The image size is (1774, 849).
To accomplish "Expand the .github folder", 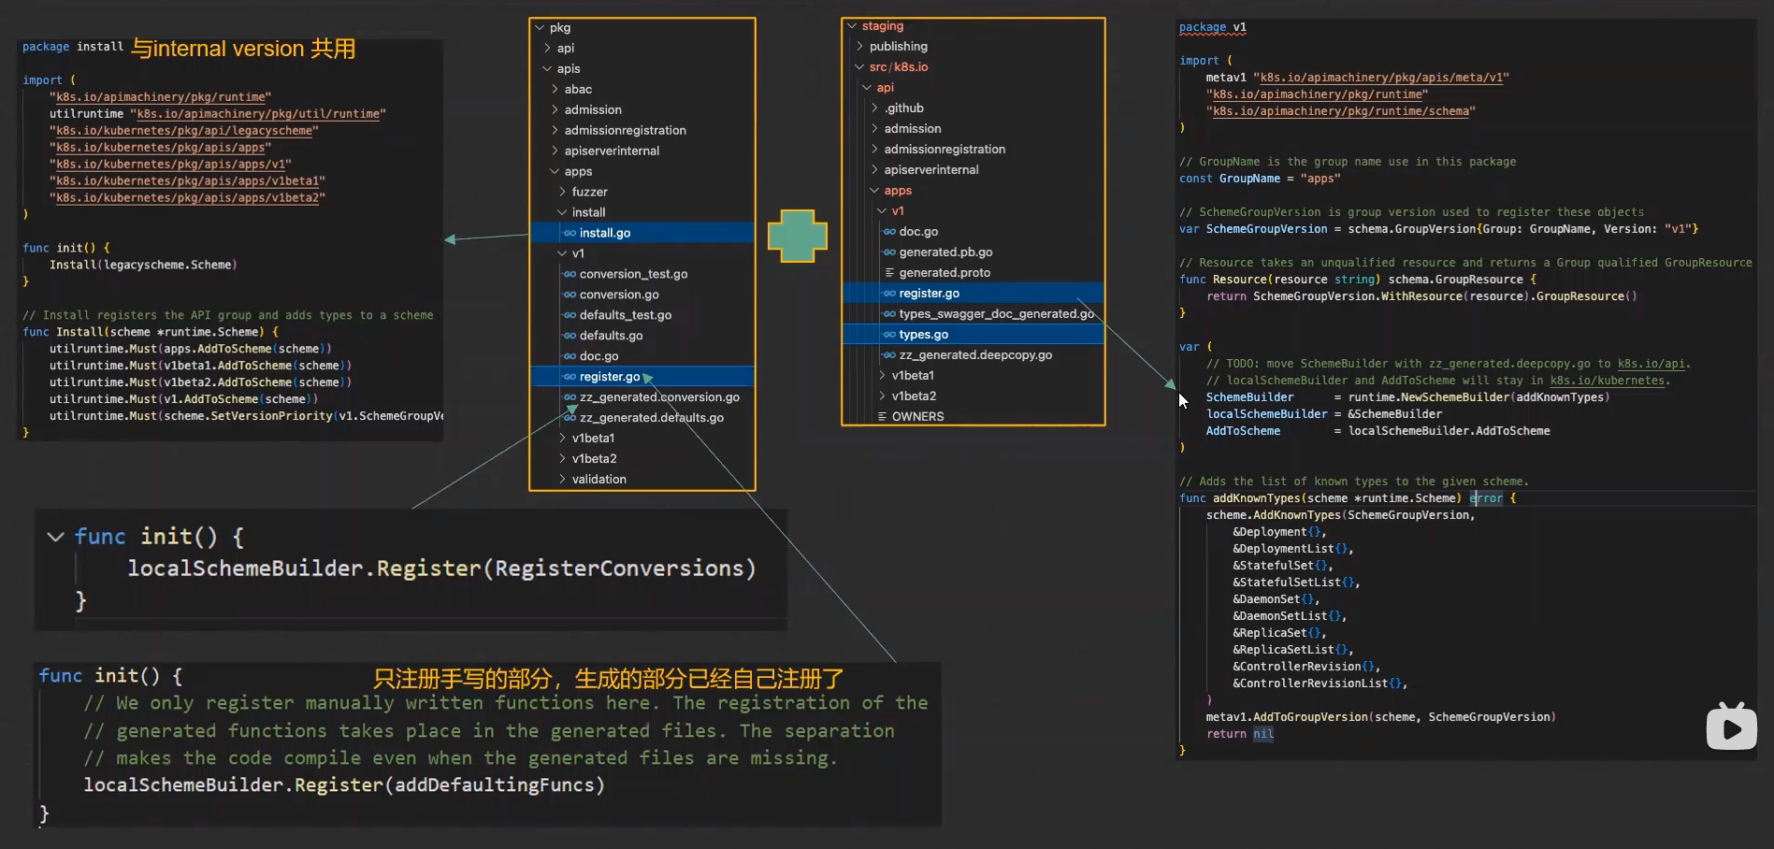I will 874,108.
